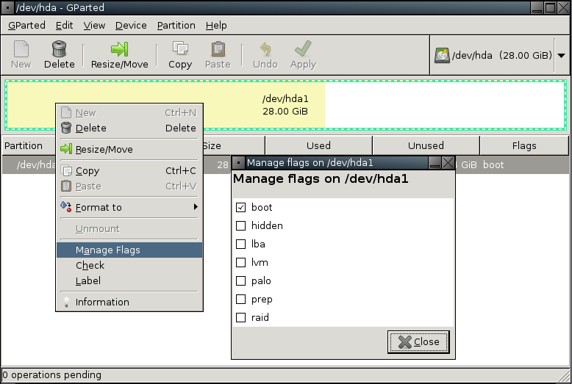Viewport: 572px width, 384px height.
Task: Enable the raid flag checkbox
Action: [240, 318]
